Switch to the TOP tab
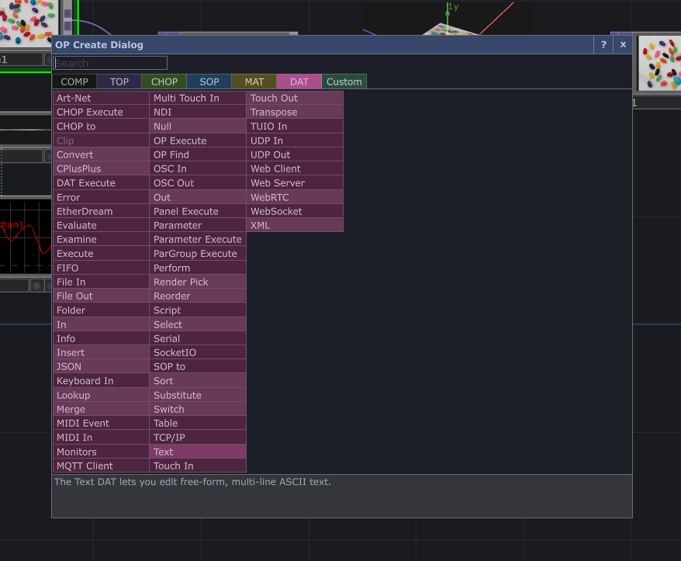 pos(119,81)
